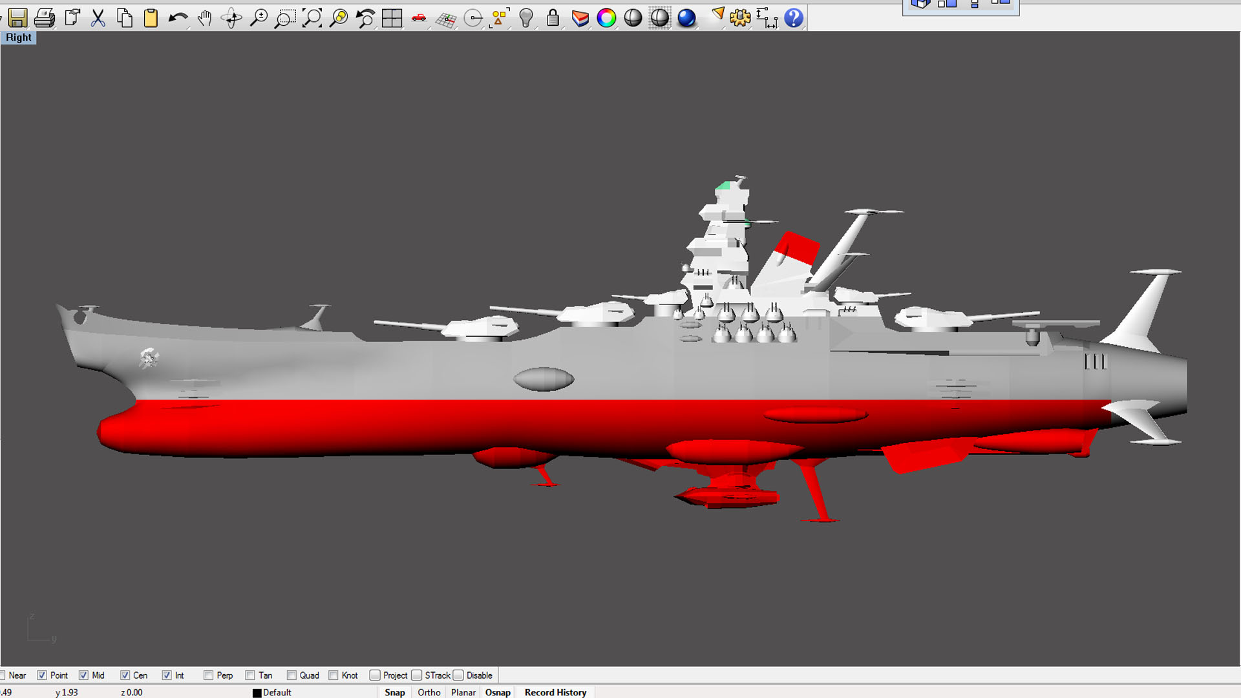
Task: Paste from clipboard icon
Action: [x=151, y=17]
